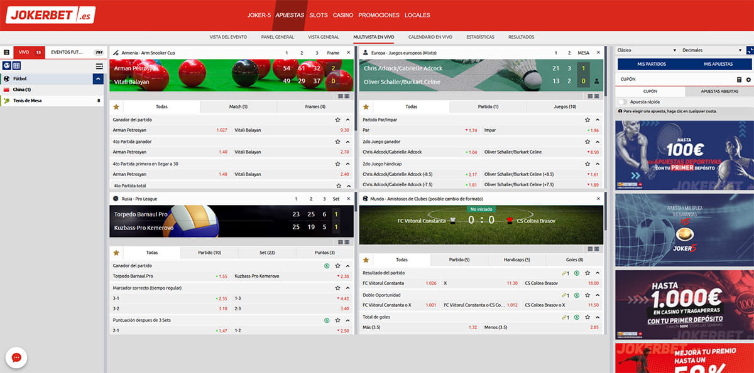Open CASINO section
This screenshot has height=373, width=754.
tap(343, 14)
